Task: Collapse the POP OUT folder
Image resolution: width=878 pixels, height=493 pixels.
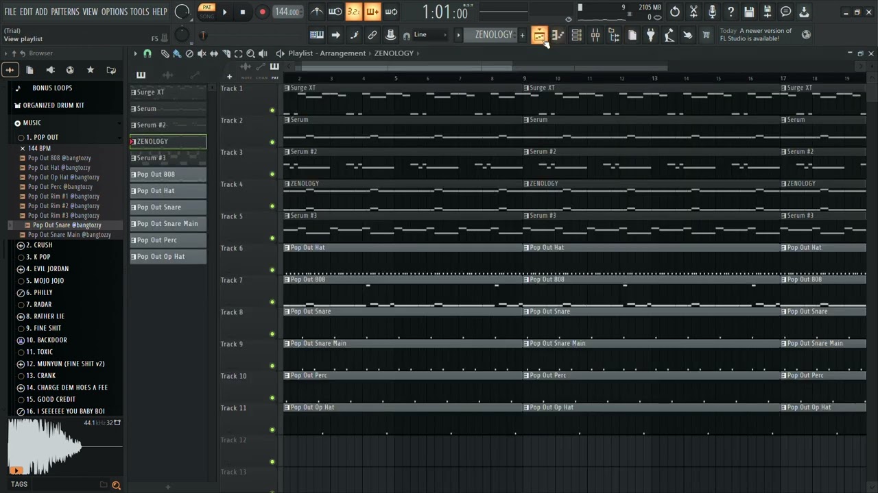Action: click(x=21, y=138)
